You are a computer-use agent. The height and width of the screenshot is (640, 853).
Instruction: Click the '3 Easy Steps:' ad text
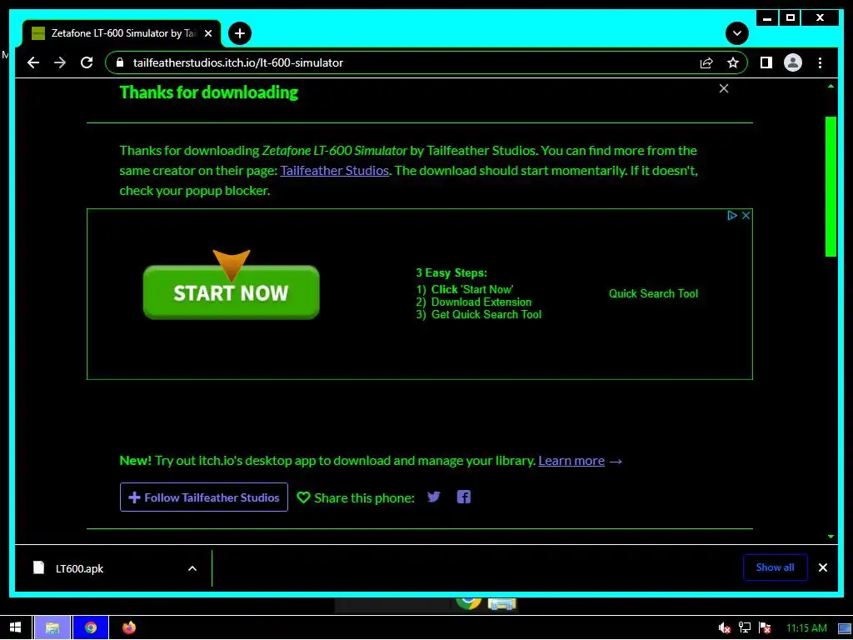[451, 272]
